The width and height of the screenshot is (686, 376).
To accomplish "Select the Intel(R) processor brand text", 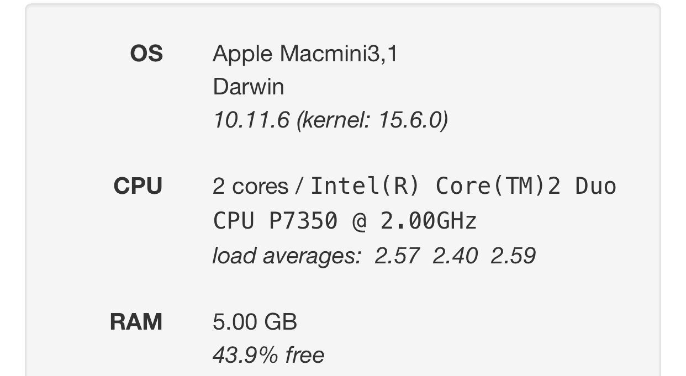I will click(x=365, y=186).
